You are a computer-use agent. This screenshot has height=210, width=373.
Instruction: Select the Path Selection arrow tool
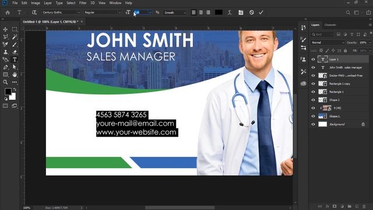pos(15,67)
